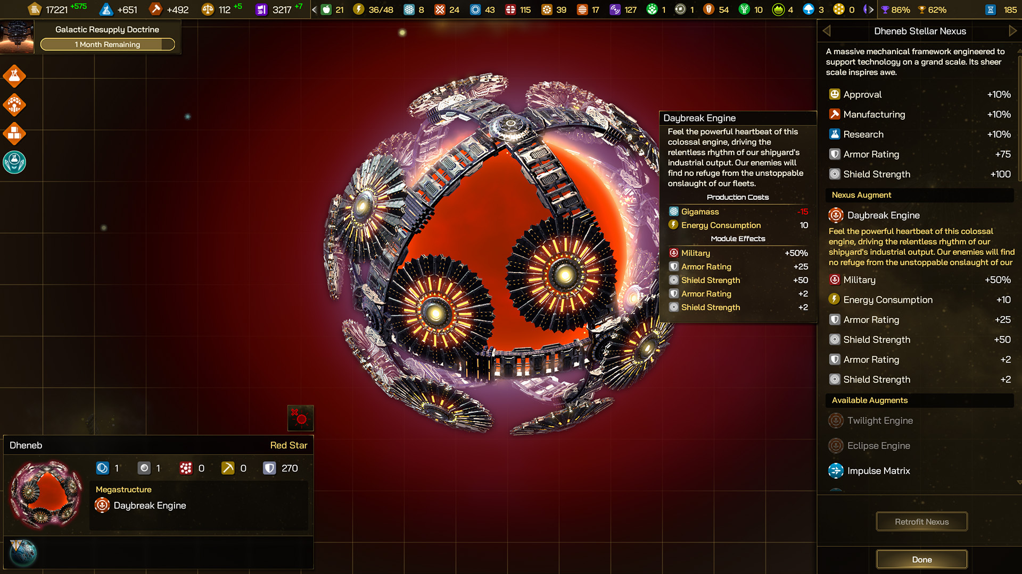The width and height of the screenshot is (1022, 574).
Task: Open the Galactic Resupply Doctrine thumbnail
Action: [x=17, y=37]
